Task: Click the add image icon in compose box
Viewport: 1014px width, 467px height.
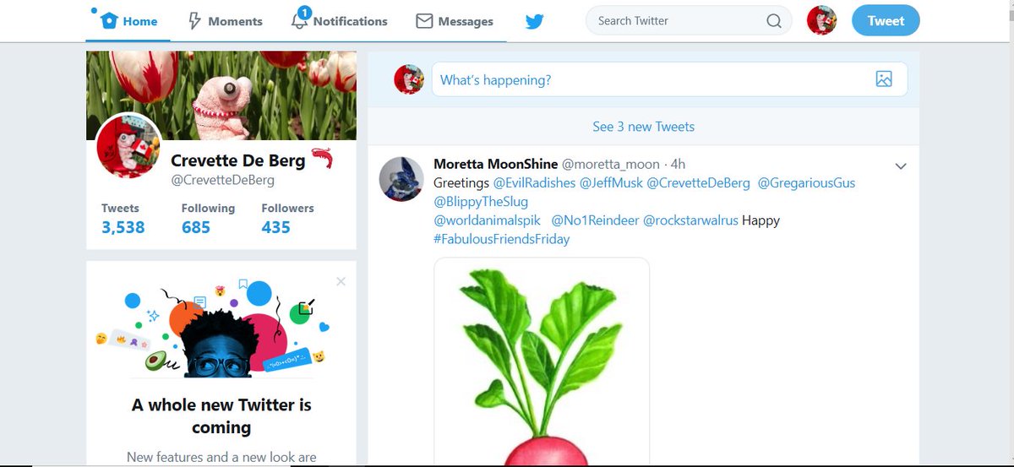Action: pos(884,79)
